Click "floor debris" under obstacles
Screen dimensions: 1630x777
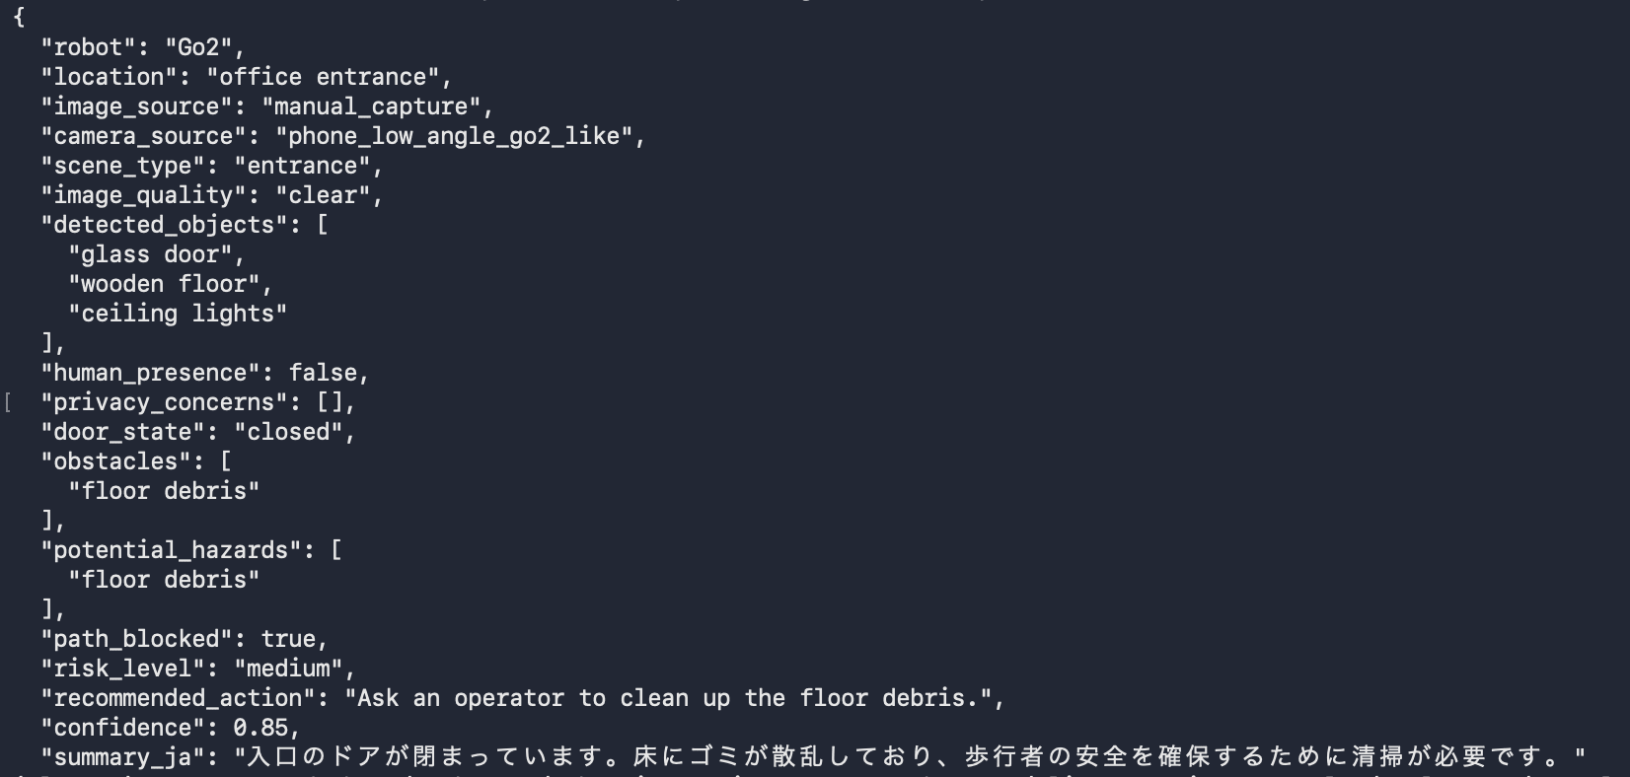point(164,491)
